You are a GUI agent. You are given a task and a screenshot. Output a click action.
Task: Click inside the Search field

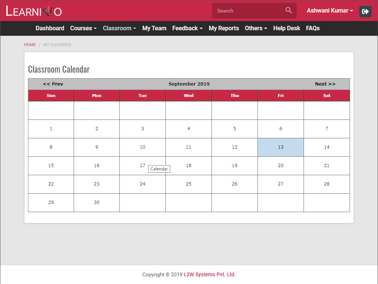[249, 11]
